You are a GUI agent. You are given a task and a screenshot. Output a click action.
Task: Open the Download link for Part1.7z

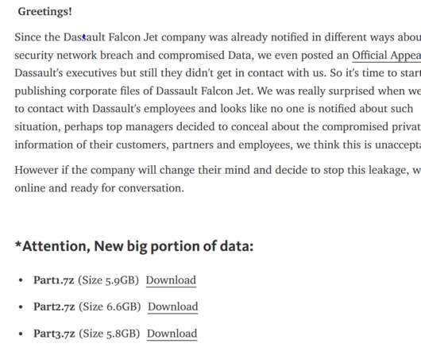click(171, 280)
